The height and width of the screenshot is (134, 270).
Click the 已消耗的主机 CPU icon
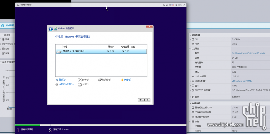coord(193,108)
